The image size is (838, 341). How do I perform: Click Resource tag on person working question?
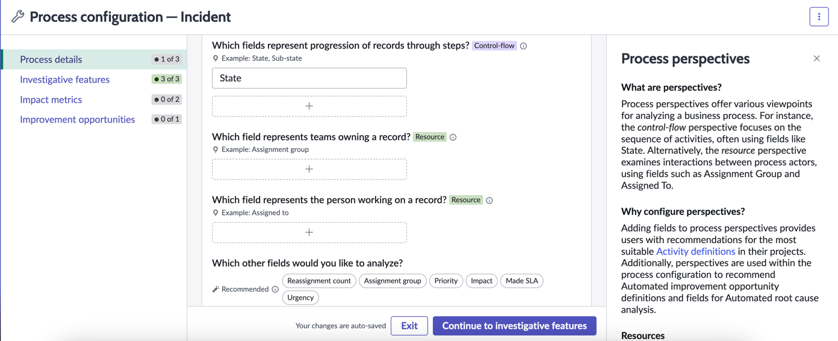(466, 200)
